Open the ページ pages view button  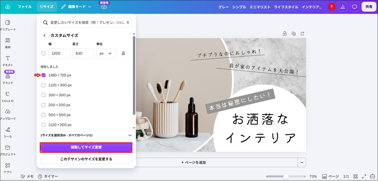[330, 176]
